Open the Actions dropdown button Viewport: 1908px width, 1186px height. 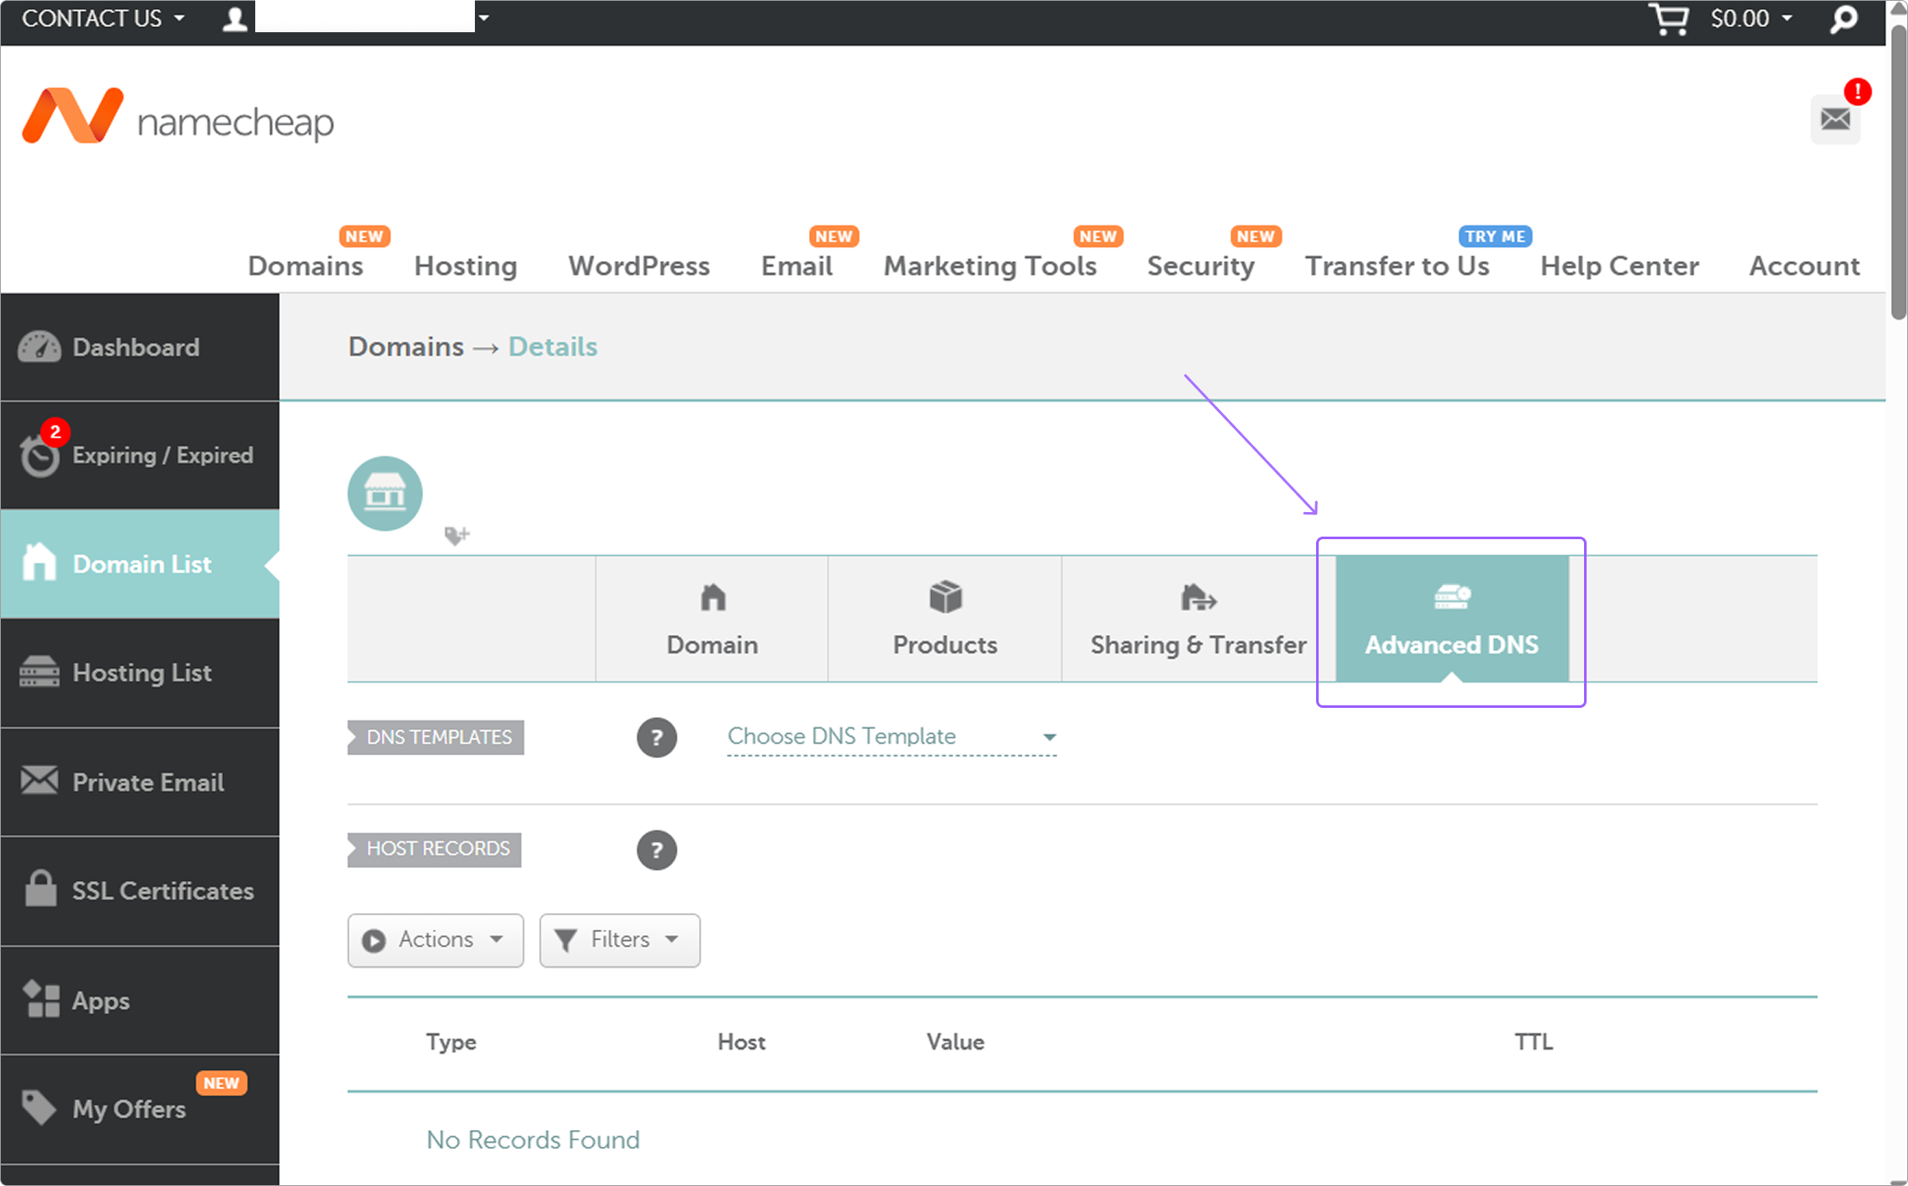point(436,940)
